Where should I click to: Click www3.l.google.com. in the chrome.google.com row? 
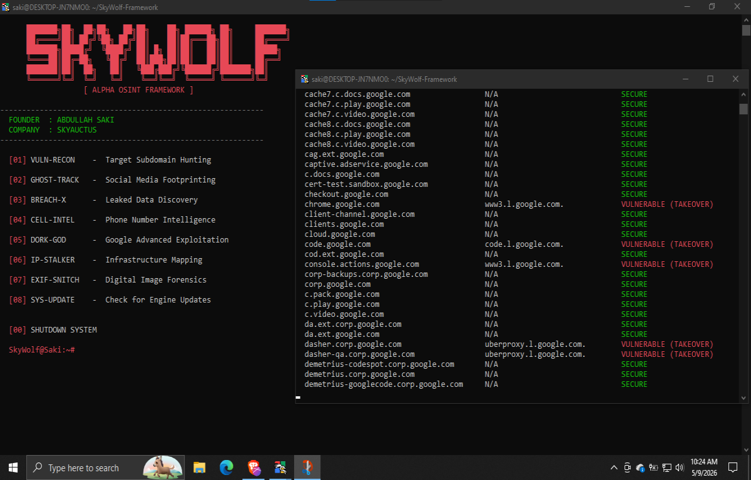coord(524,204)
